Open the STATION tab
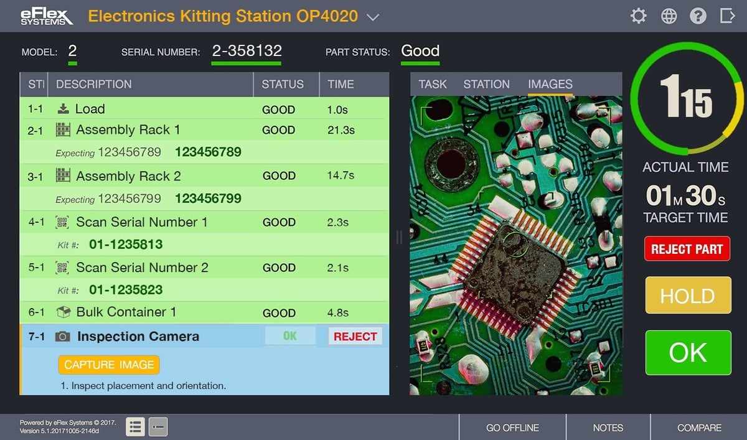This screenshot has height=440, width=747. pos(486,84)
